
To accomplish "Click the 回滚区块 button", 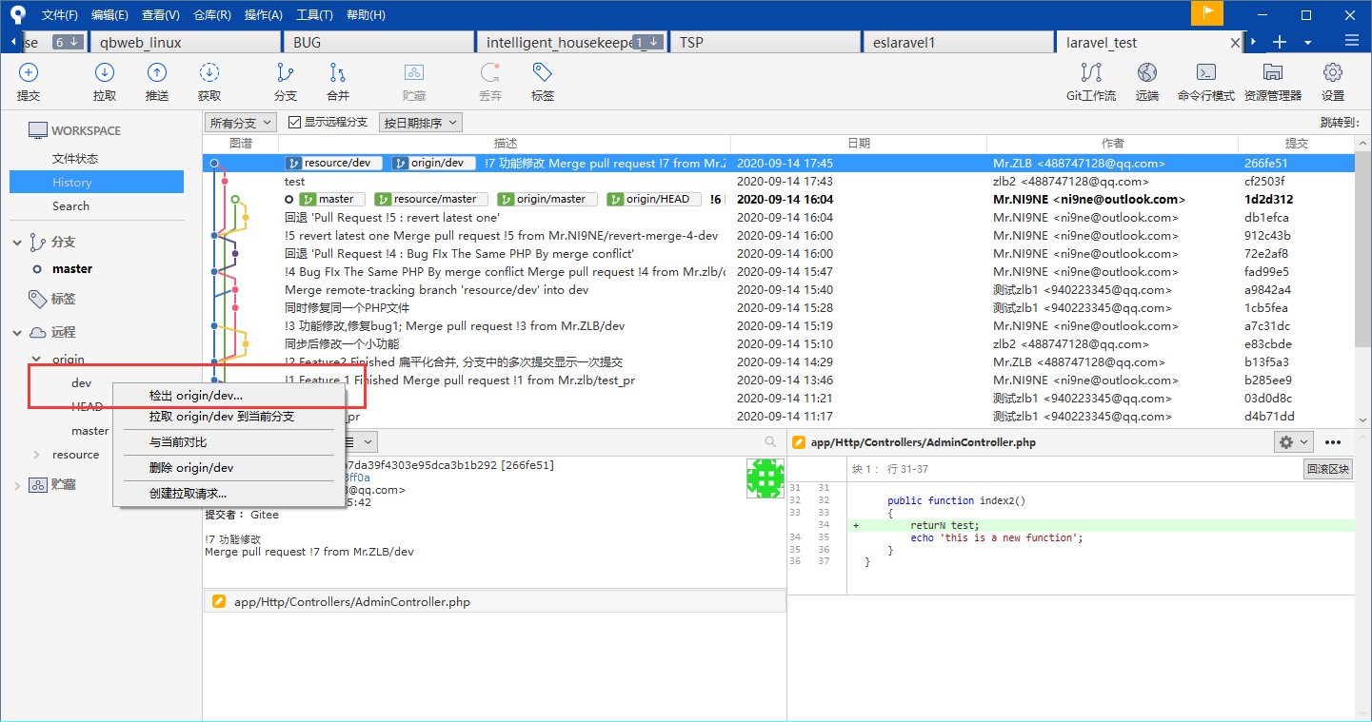I will (1327, 469).
